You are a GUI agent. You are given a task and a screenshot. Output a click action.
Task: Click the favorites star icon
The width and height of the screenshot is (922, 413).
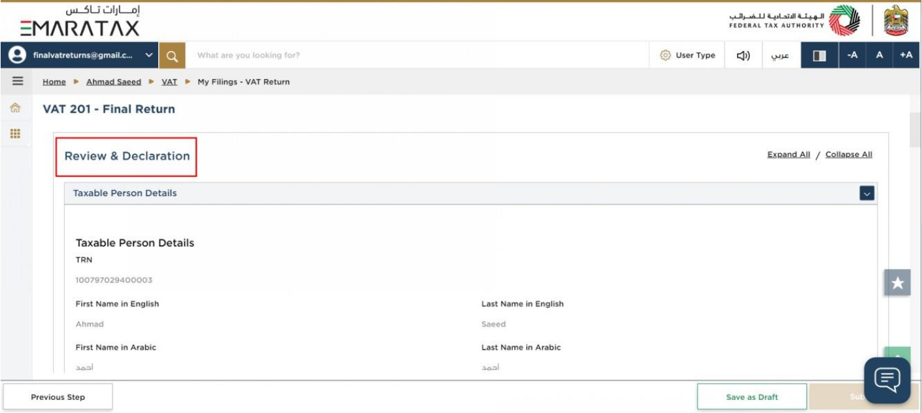pos(897,282)
